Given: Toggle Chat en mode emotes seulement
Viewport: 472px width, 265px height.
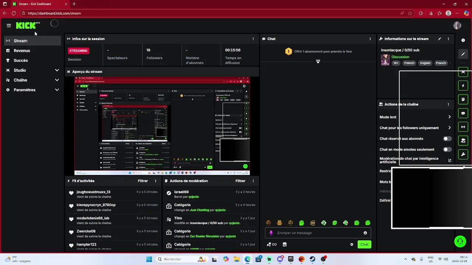Looking at the screenshot, I should [x=447, y=149].
